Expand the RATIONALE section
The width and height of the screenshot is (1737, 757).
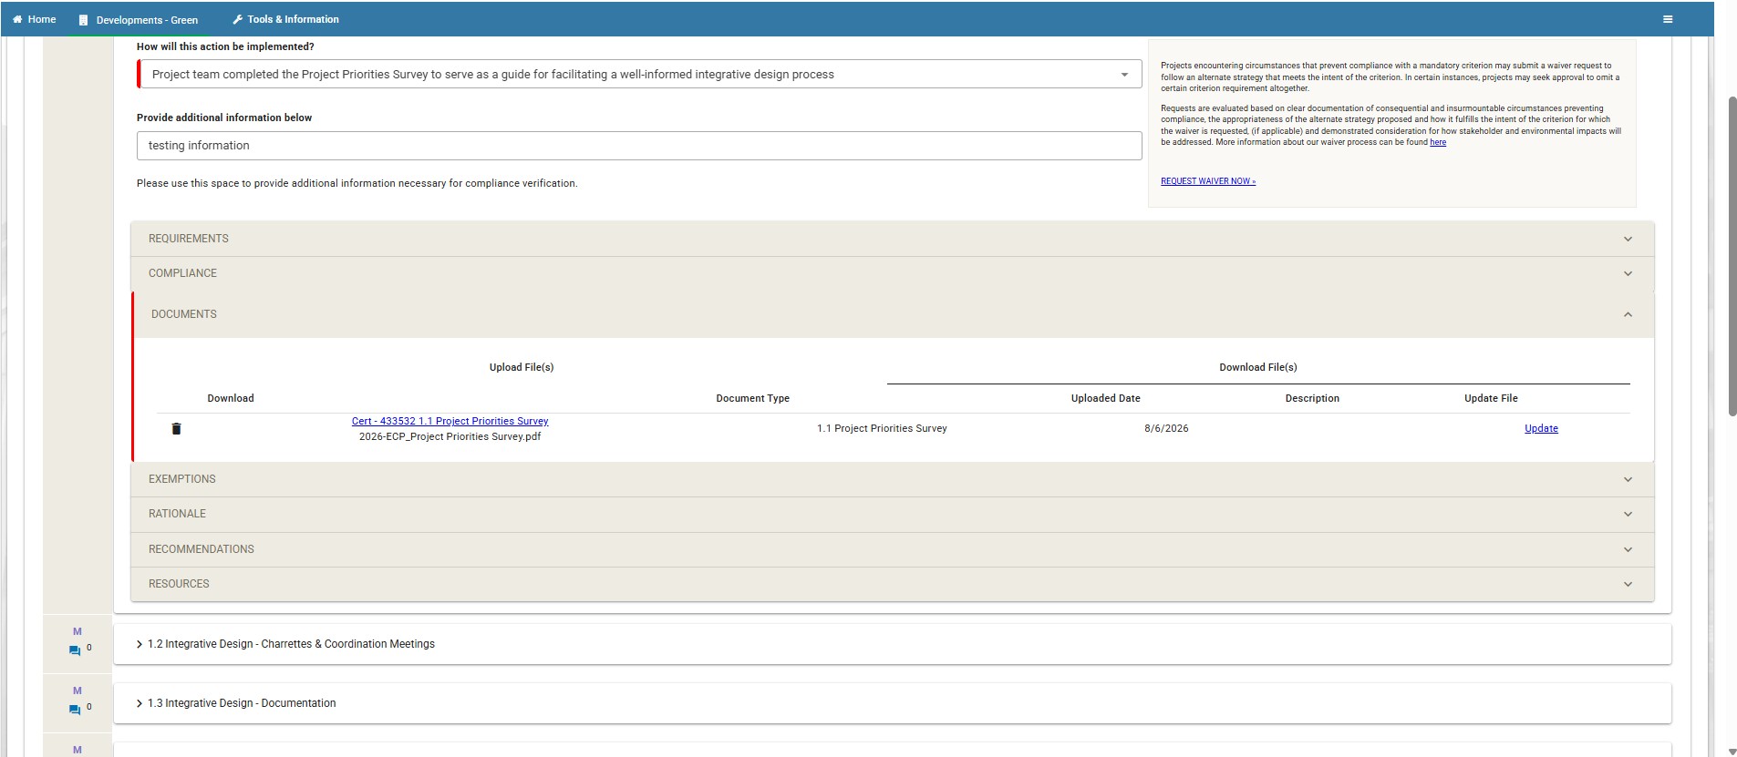(892, 514)
